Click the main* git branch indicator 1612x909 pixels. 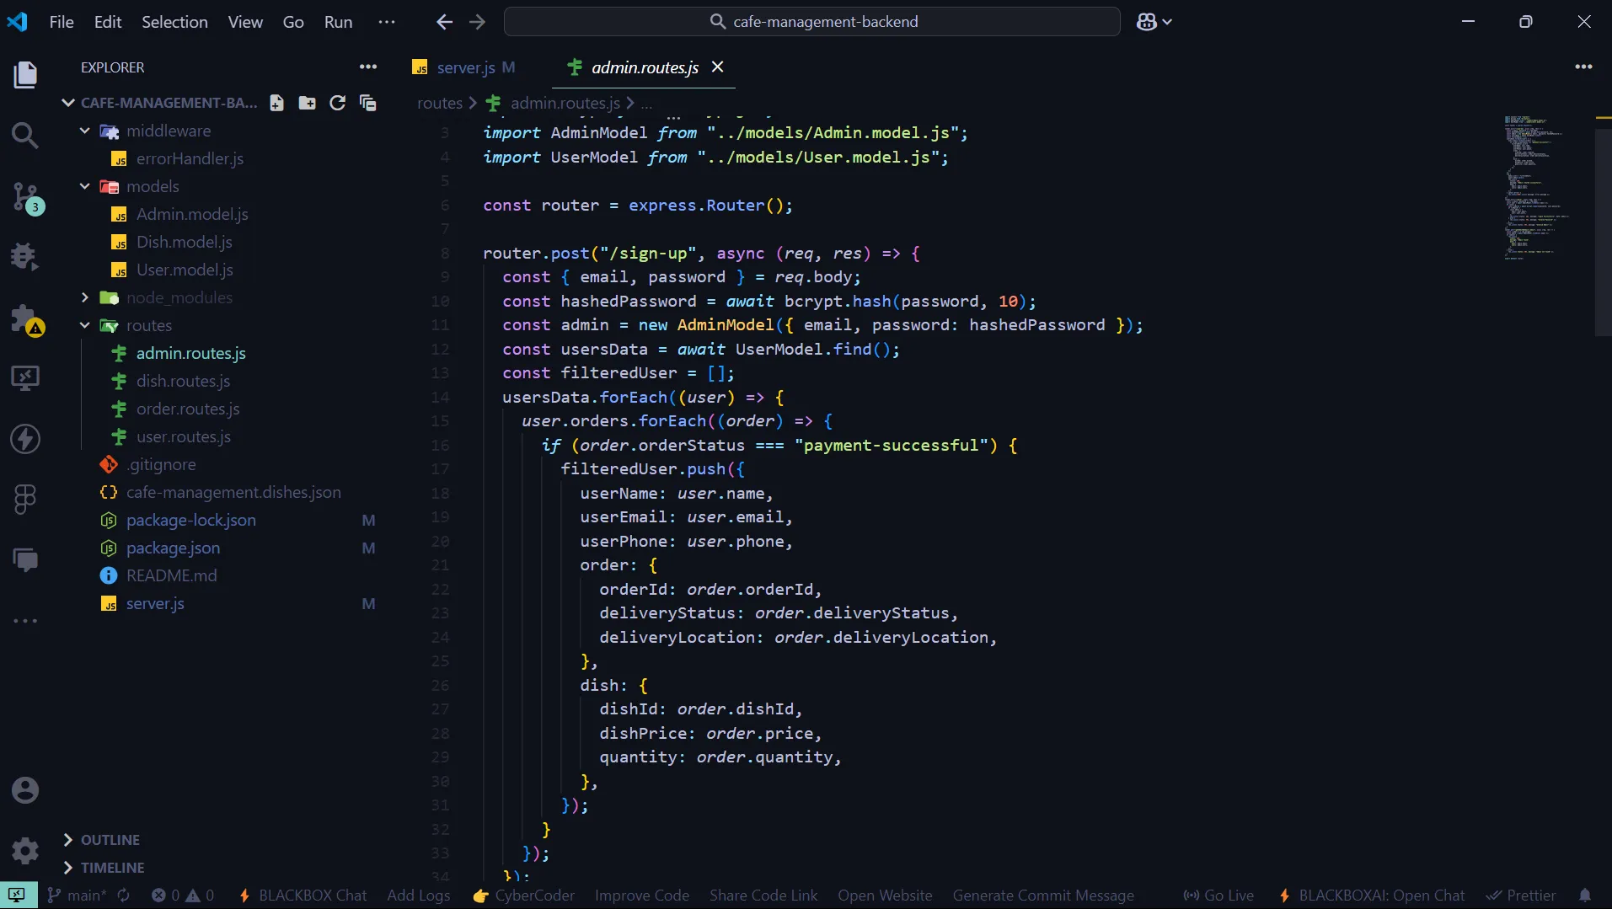pos(77,896)
